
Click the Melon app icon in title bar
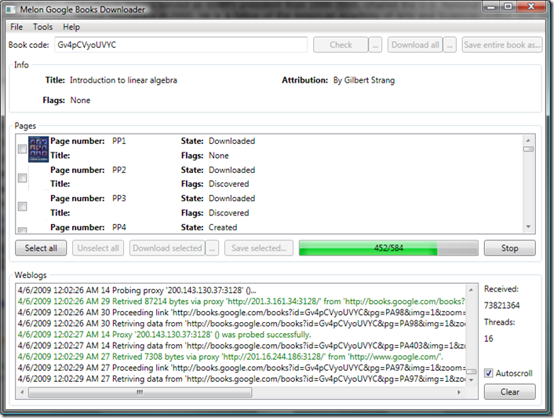pyautogui.click(x=11, y=9)
